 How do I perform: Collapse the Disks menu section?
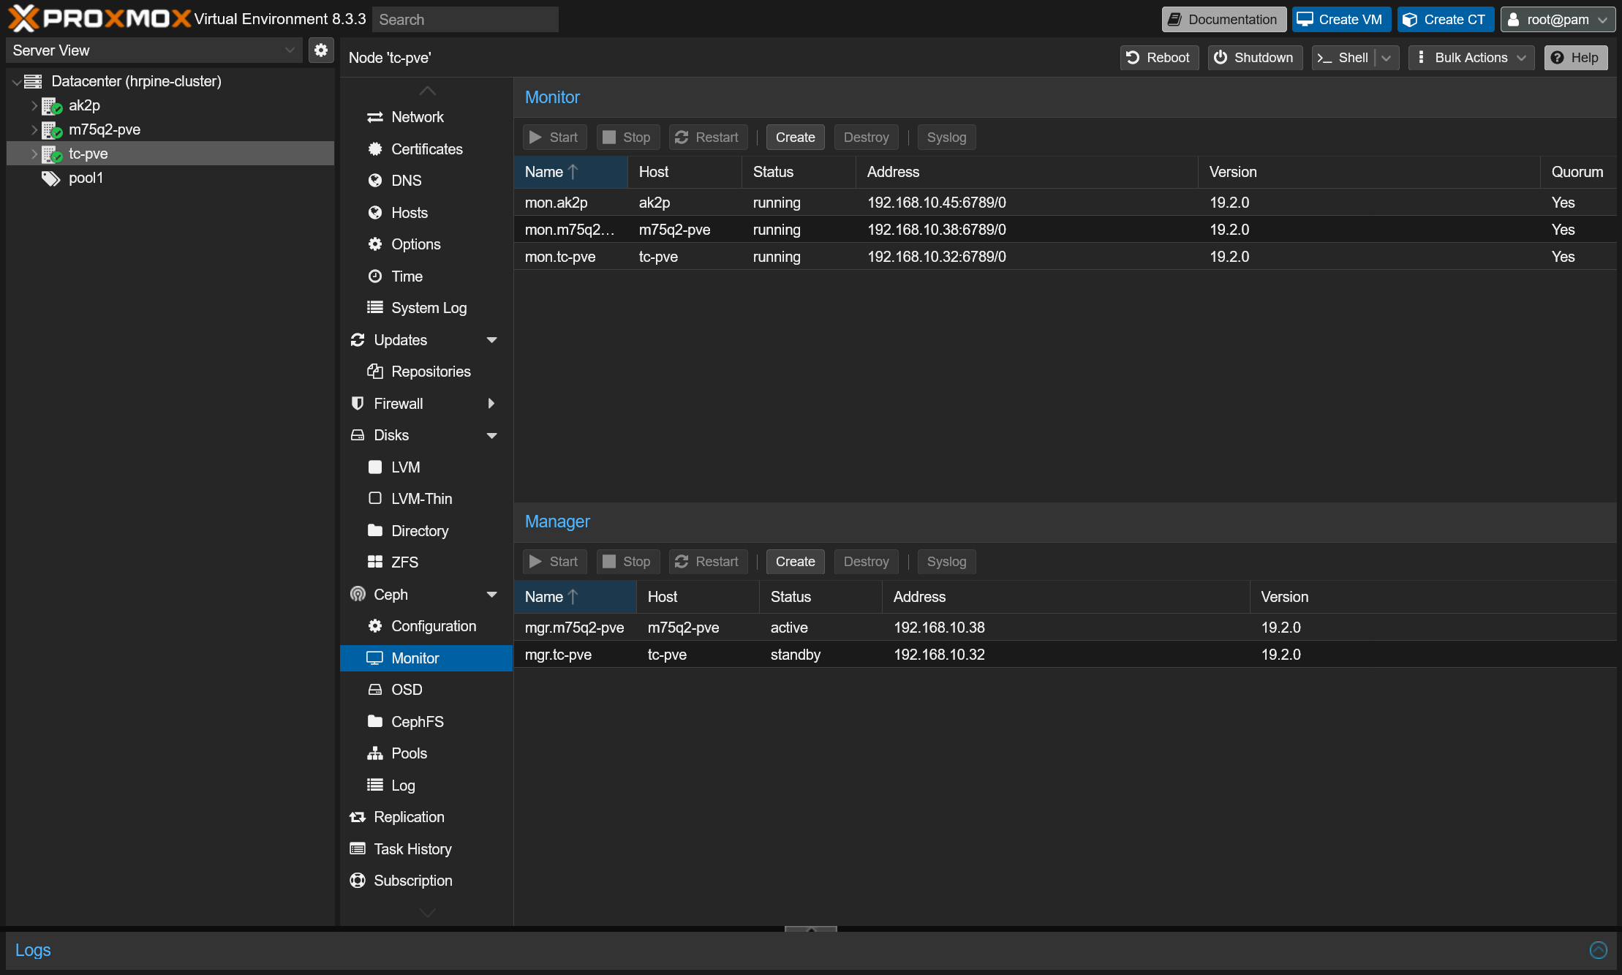tap(492, 436)
